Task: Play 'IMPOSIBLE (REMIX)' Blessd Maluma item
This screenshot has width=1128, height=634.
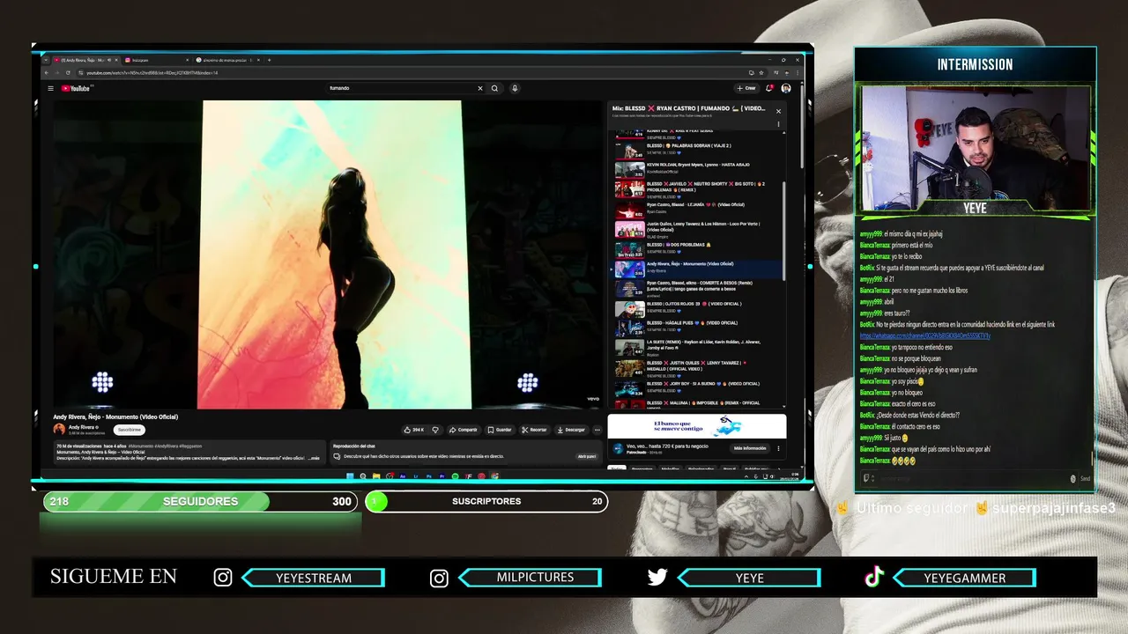Action: pos(696,404)
